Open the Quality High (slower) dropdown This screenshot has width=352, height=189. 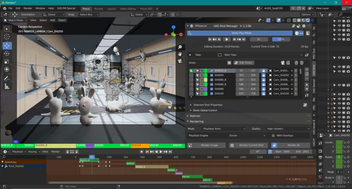coord(288,129)
